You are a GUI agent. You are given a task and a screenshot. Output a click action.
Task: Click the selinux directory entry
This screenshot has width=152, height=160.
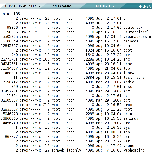pyautogui.click(x=131, y=118)
